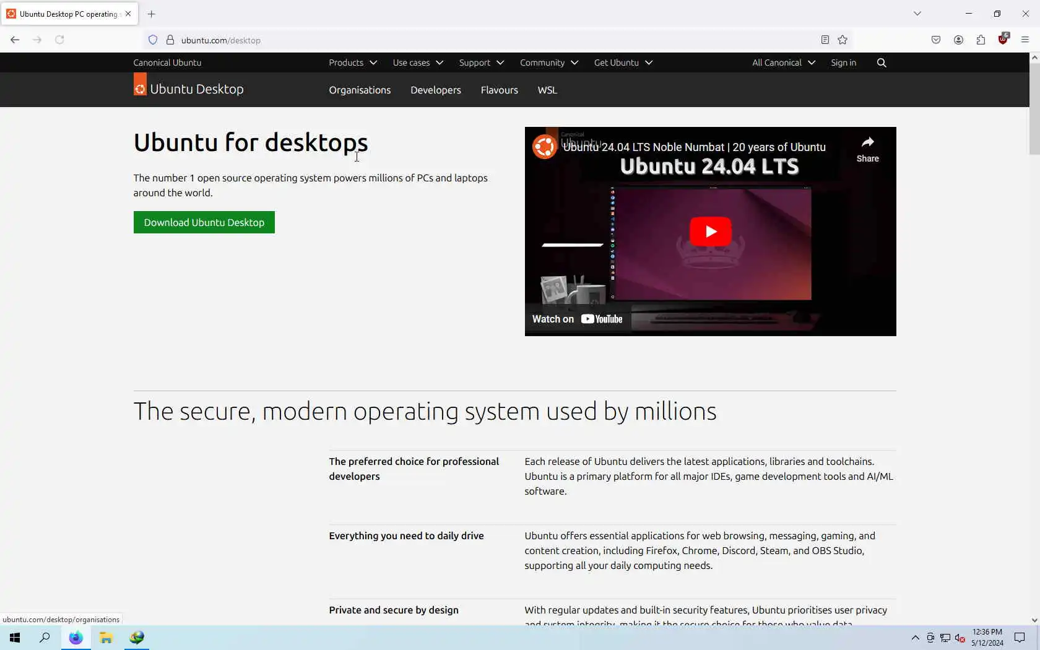The width and height of the screenshot is (1040, 650).
Task: Open Watch on YouTube link
Action: [x=578, y=319]
